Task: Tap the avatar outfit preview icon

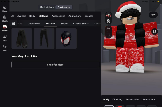Action: 109,15
